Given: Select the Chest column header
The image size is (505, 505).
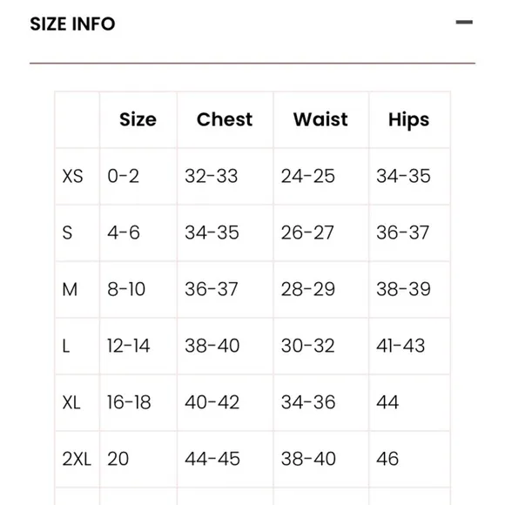Looking at the screenshot, I should point(225,119).
